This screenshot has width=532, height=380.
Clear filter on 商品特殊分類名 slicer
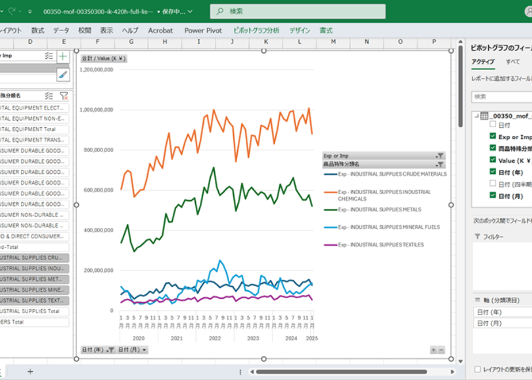64,96
